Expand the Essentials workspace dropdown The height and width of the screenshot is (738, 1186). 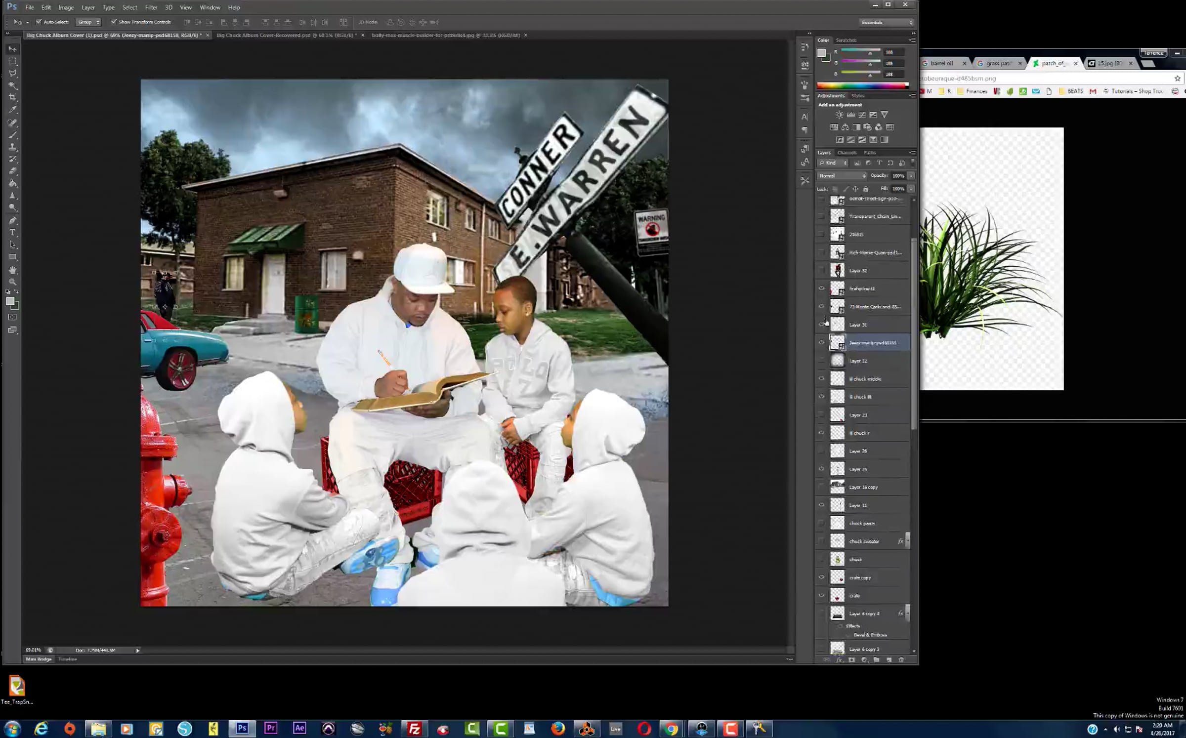[x=886, y=23]
